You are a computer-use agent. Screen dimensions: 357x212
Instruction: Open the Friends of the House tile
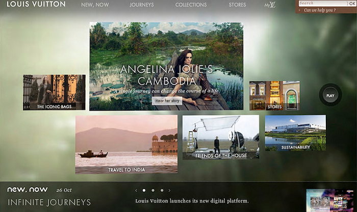(x=221, y=137)
